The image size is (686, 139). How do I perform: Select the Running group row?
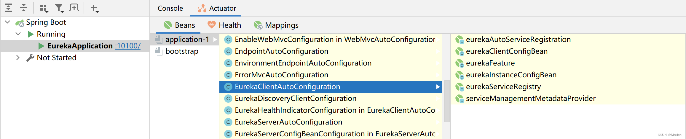coord(75,34)
